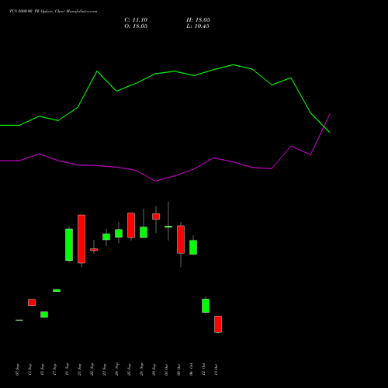Click the '25 Sep' date axis label
The height and width of the screenshot is (388, 388).
(x=130, y=369)
